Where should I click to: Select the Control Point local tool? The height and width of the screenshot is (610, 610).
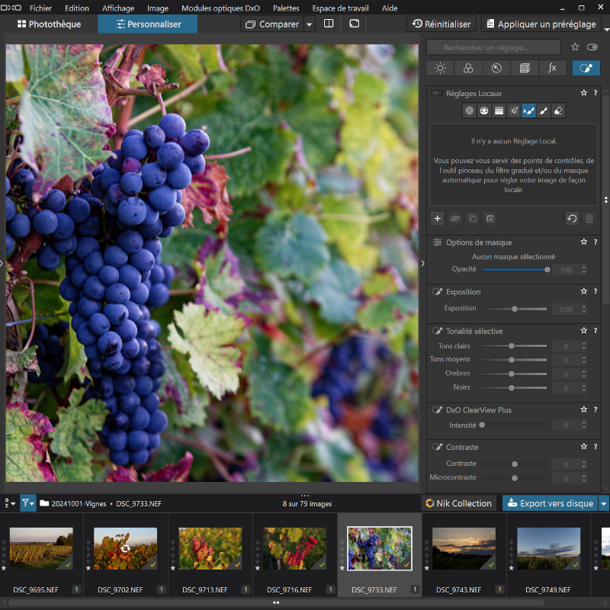(470, 111)
